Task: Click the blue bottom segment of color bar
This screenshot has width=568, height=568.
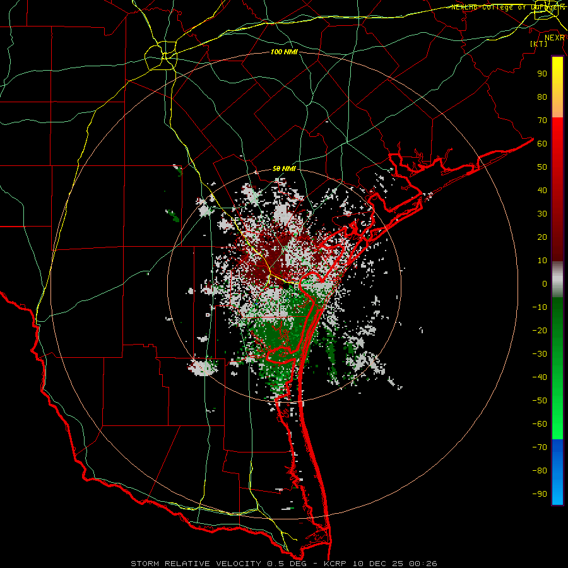Action: 557,472
